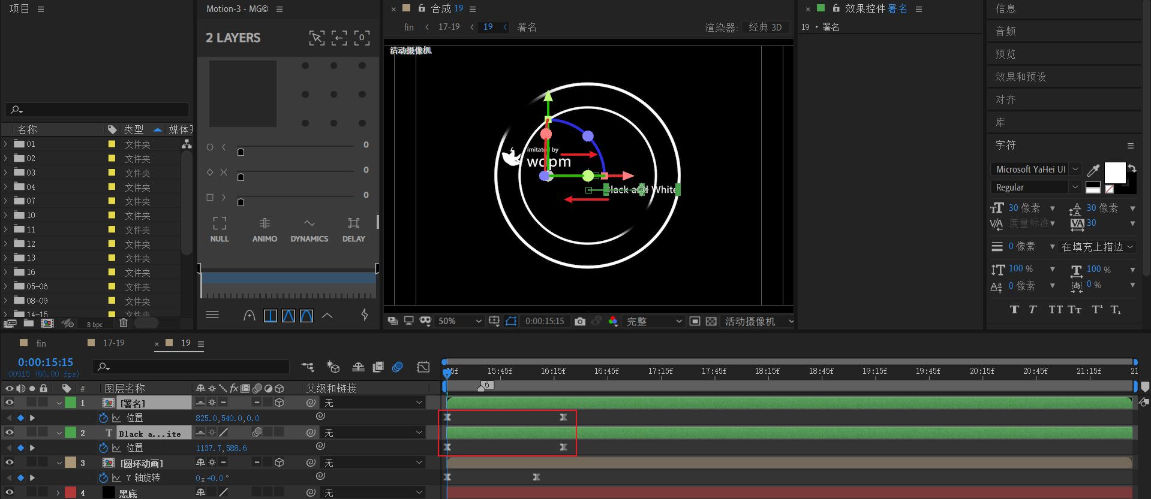Click the timeline layer search field
The image size is (1151, 499).
[x=191, y=367]
